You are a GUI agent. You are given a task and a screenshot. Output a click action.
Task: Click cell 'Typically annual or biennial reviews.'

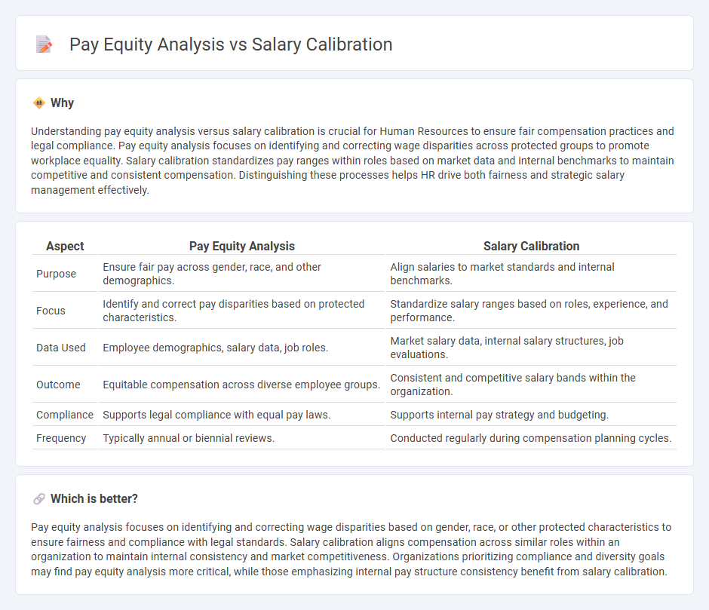point(242,439)
